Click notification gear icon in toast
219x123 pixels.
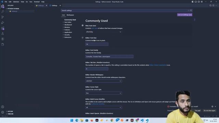click(212, 106)
